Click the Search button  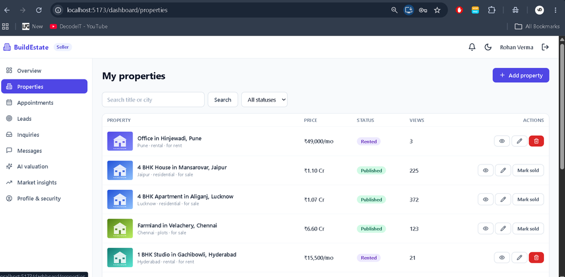[x=223, y=99]
